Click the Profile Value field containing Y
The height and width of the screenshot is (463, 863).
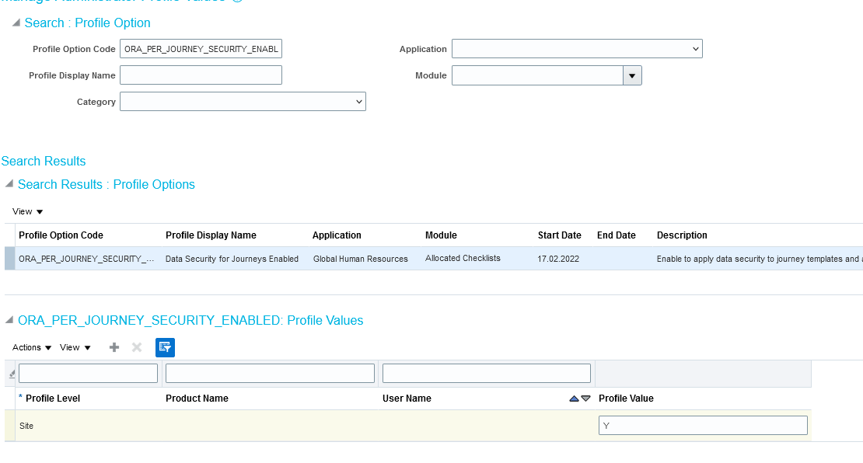[x=702, y=425]
